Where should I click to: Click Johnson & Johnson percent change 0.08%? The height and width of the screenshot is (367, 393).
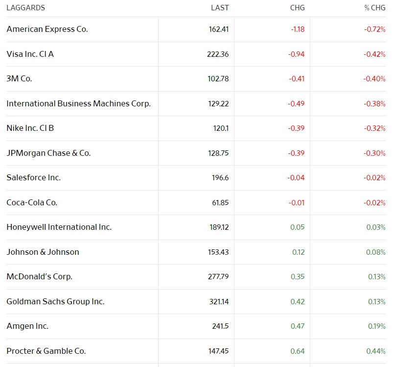coord(376,252)
